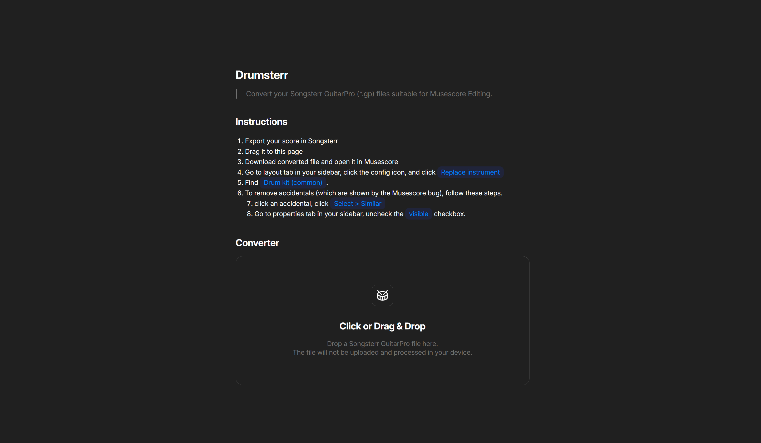Click the quote bar left of the tagline
Viewport: 761px width, 443px height.
coord(236,94)
